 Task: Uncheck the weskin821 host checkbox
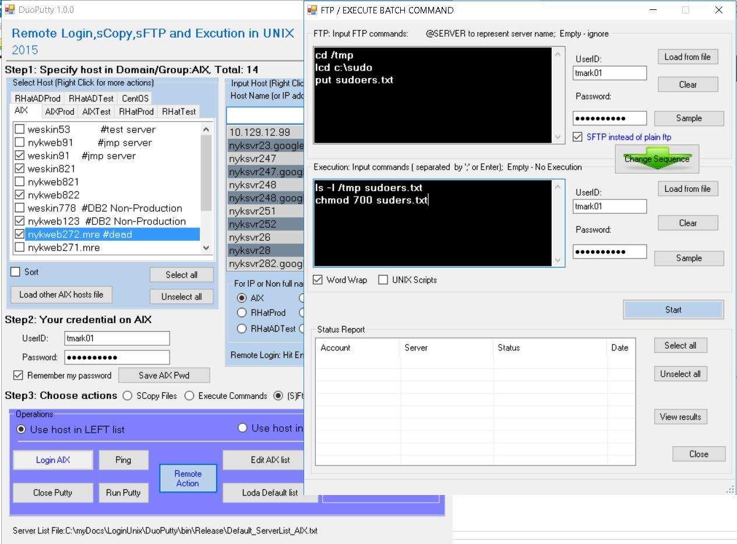click(x=19, y=169)
